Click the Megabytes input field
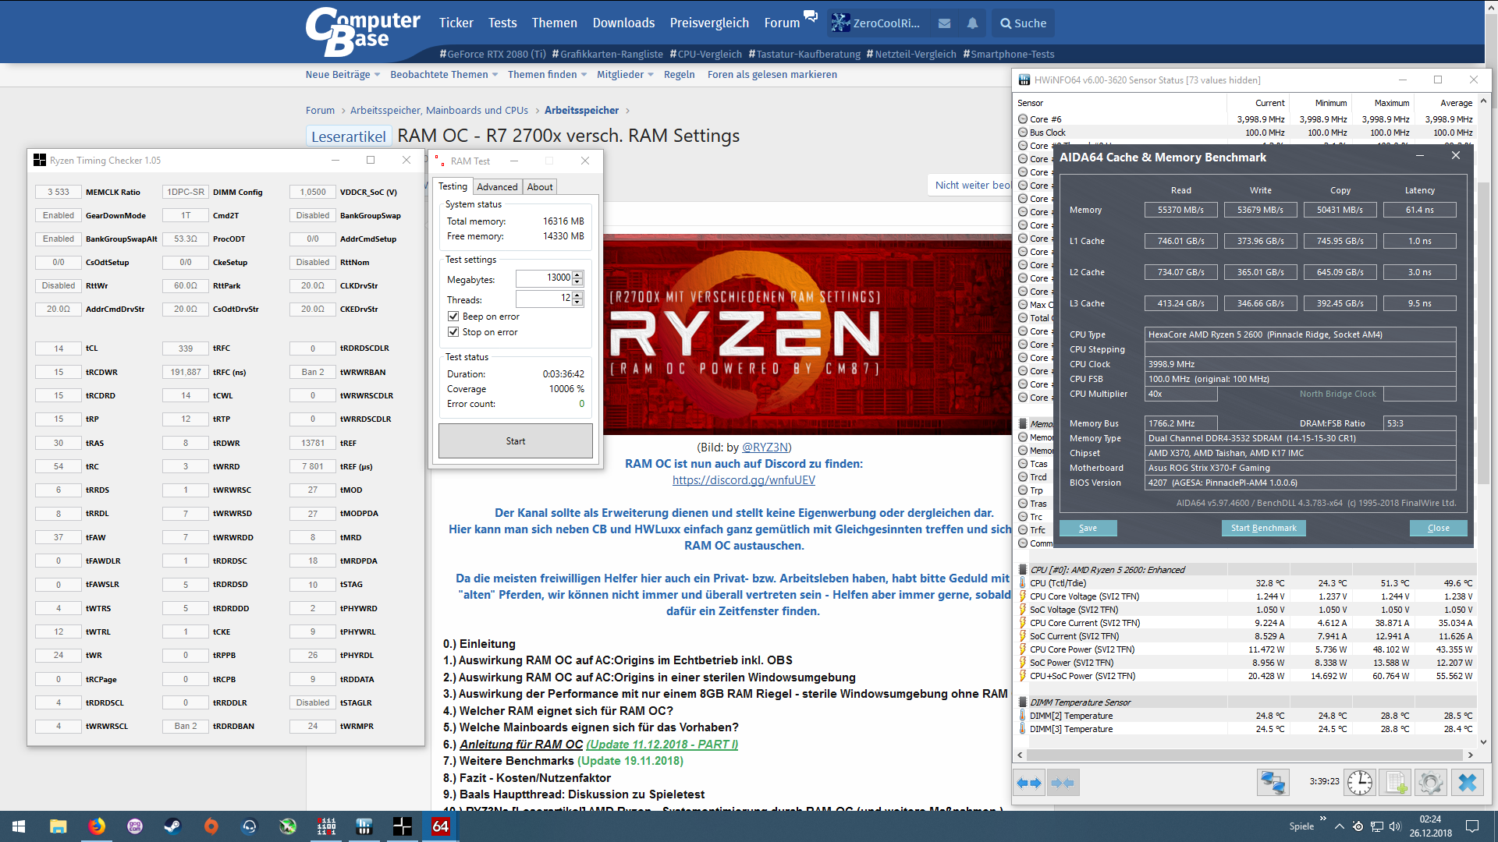This screenshot has width=1498, height=842. click(x=544, y=278)
